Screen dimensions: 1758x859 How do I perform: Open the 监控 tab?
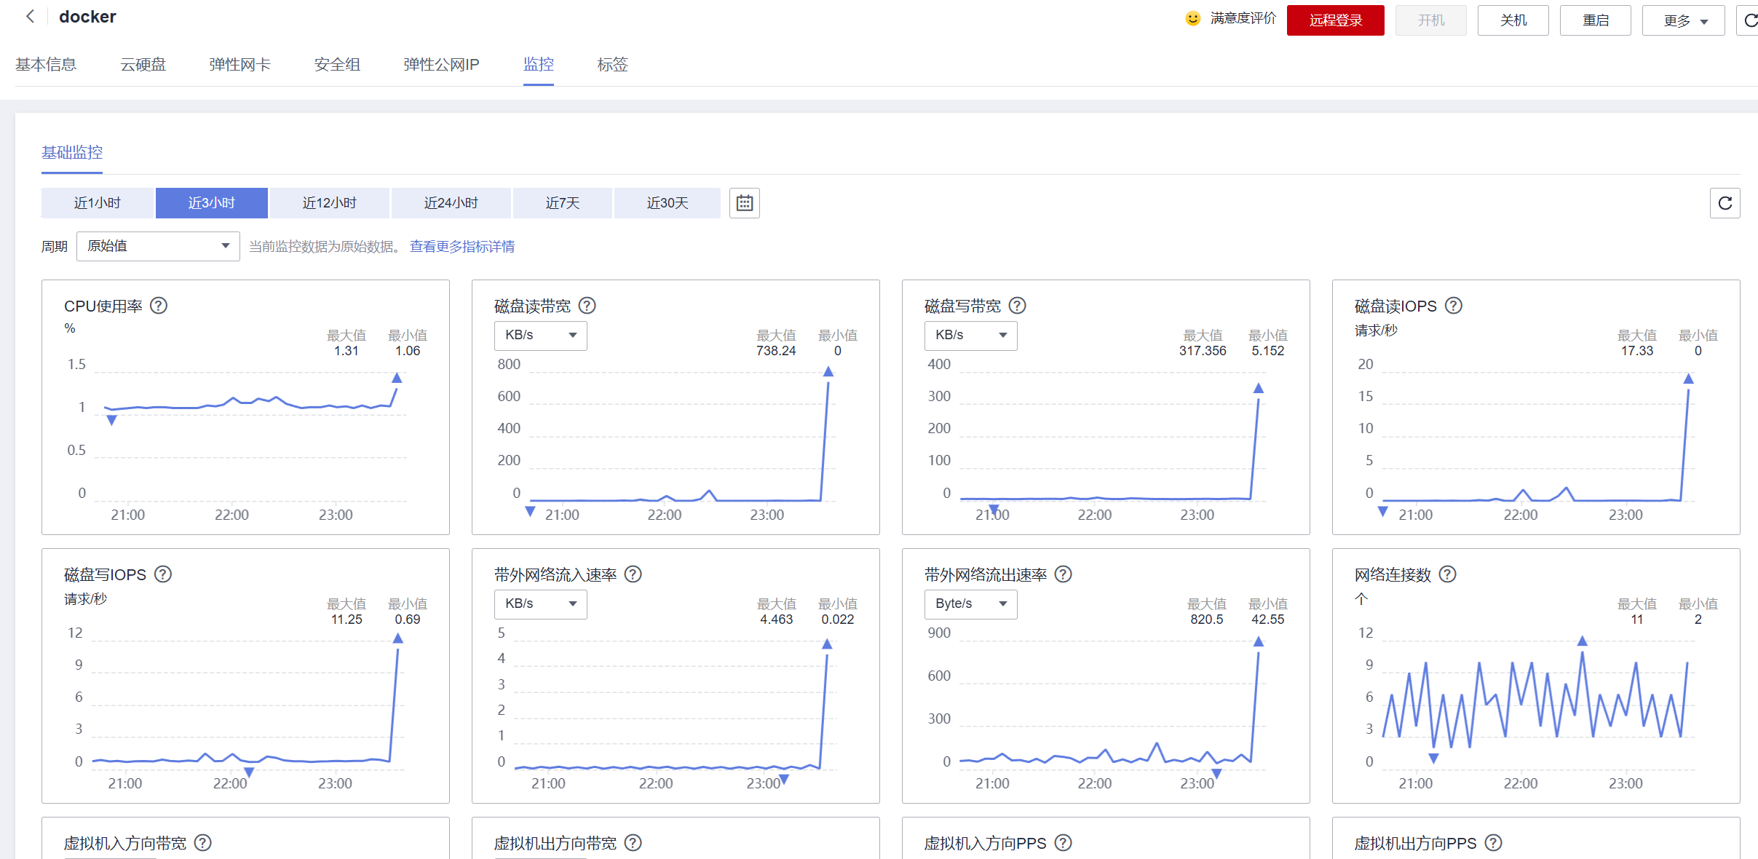(x=539, y=65)
